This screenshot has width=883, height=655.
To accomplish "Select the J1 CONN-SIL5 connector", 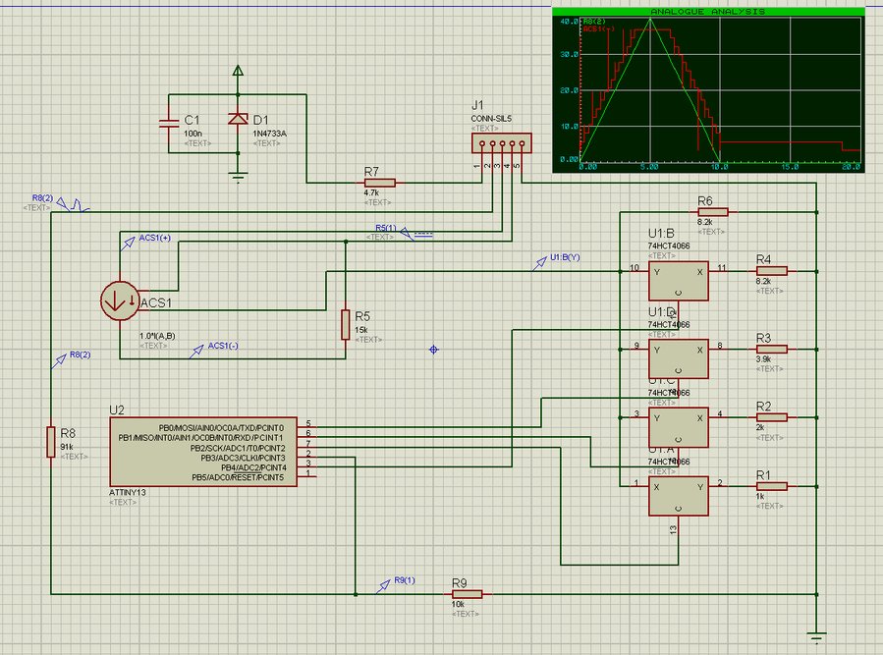I will pos(499,146).
